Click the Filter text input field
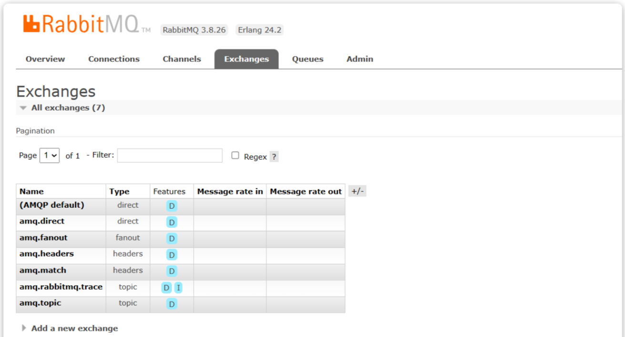Screen dimensions: 625x337 (170, 155)
